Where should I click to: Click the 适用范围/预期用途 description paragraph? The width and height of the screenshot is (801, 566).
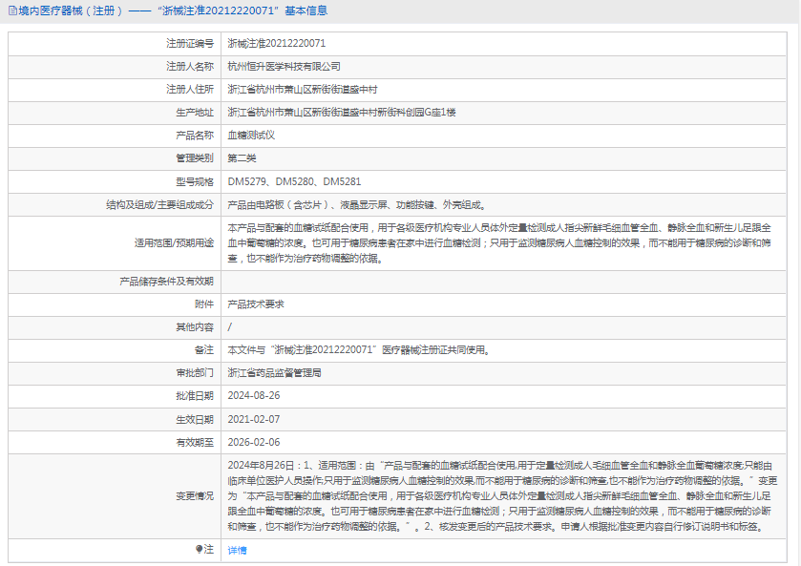click(x=499, y=243)
